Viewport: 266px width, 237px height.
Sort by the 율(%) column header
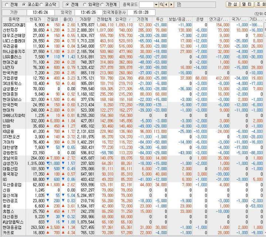coord(68,19)
